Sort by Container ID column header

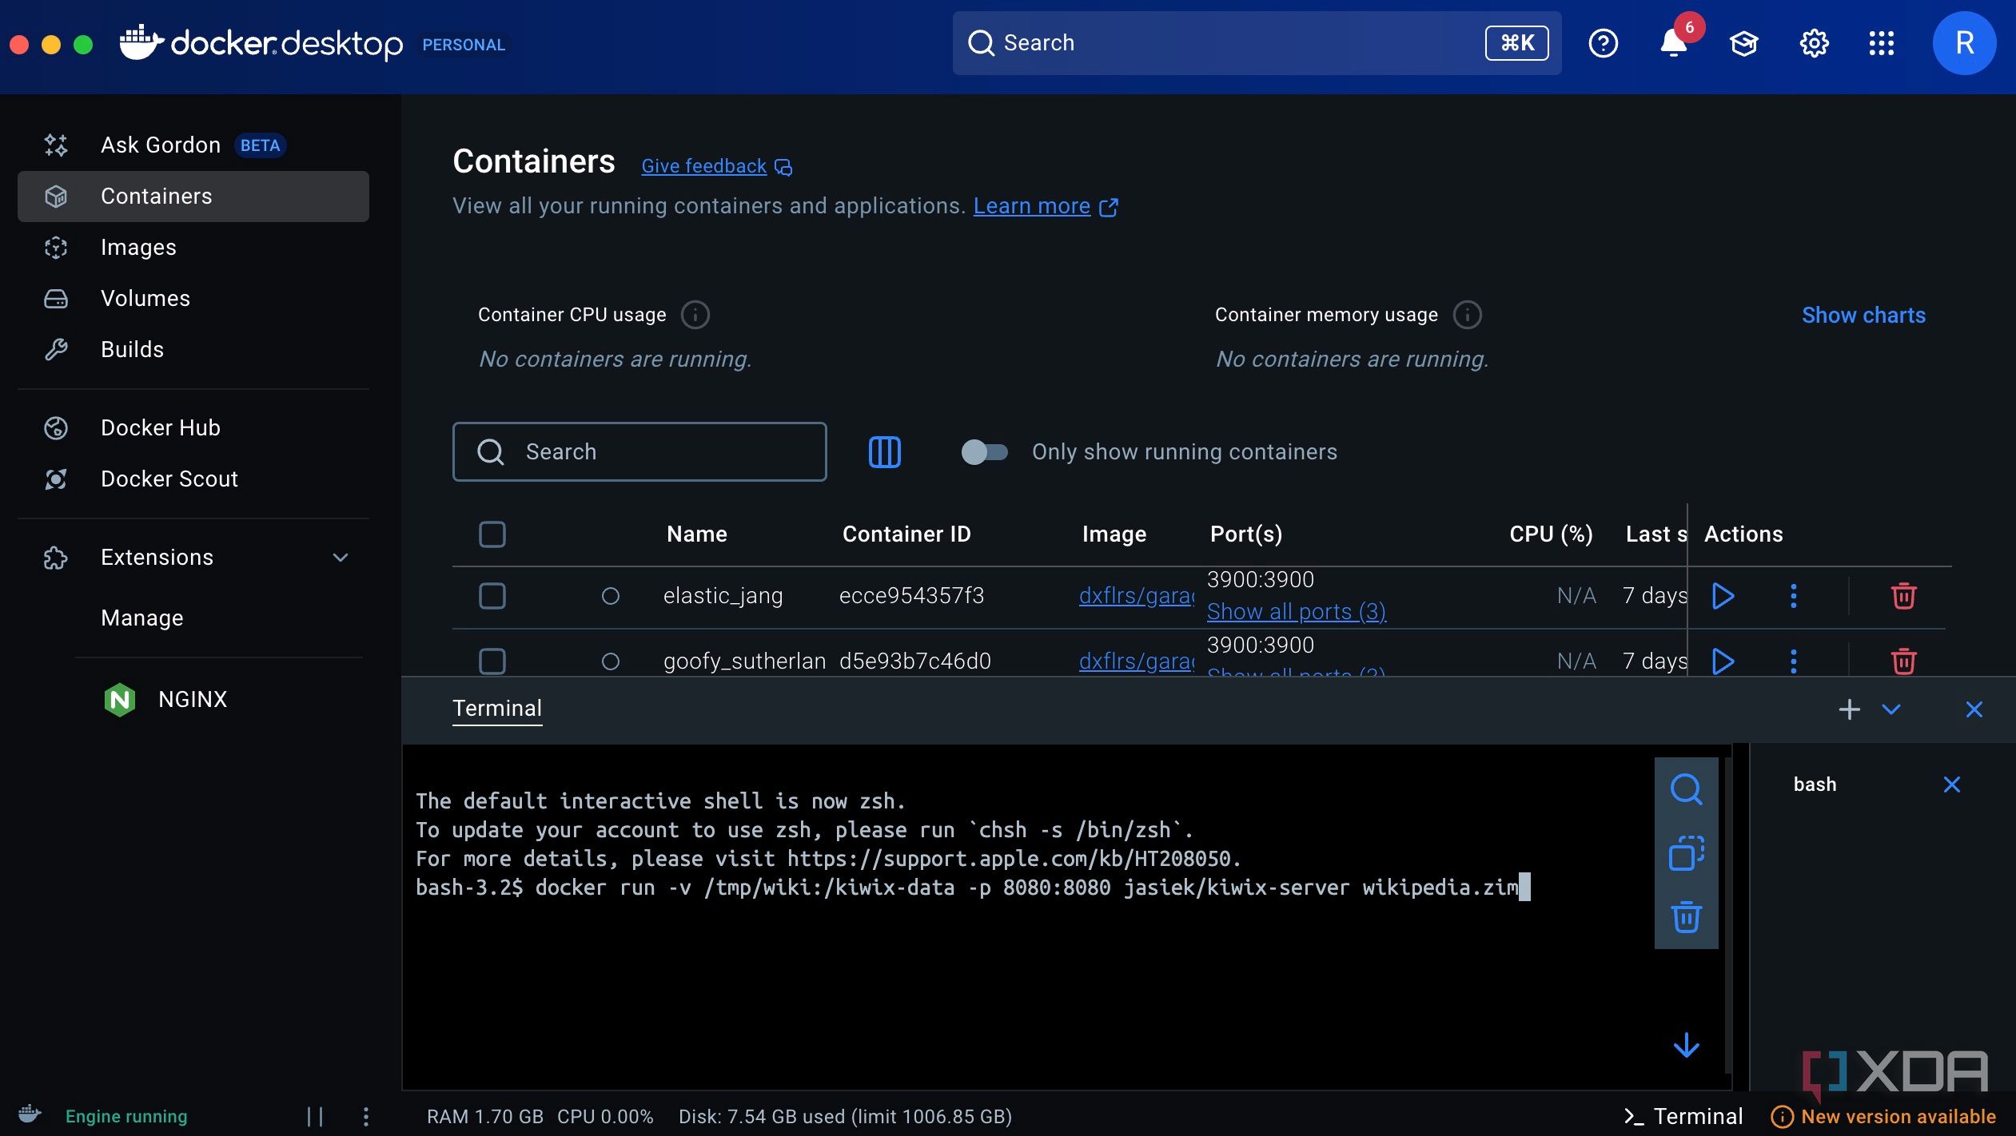pos(906,534)
